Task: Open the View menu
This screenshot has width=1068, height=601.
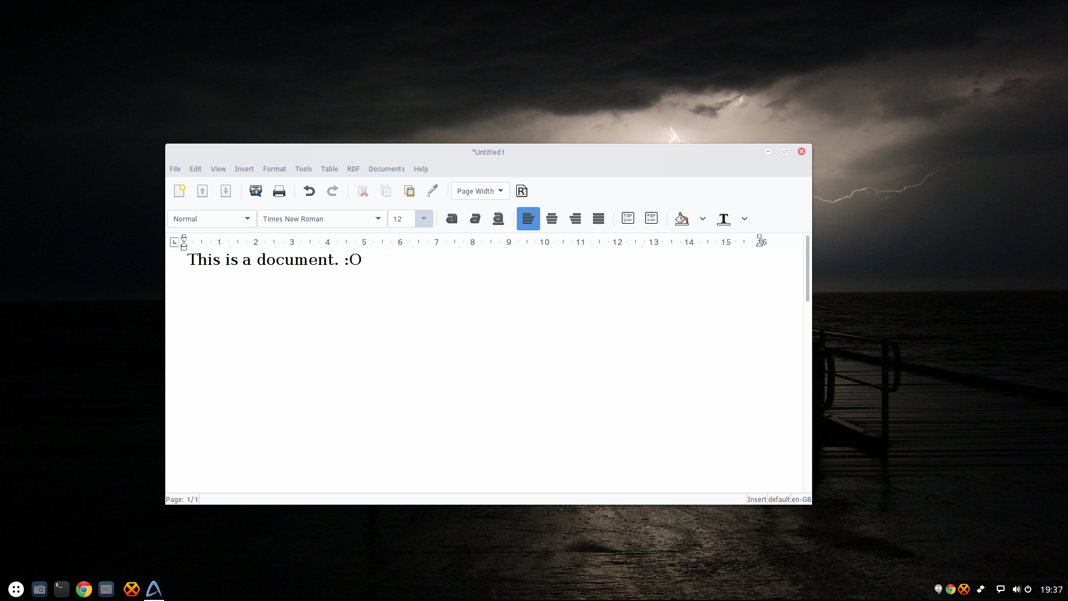Action: [x=218, y=169]
